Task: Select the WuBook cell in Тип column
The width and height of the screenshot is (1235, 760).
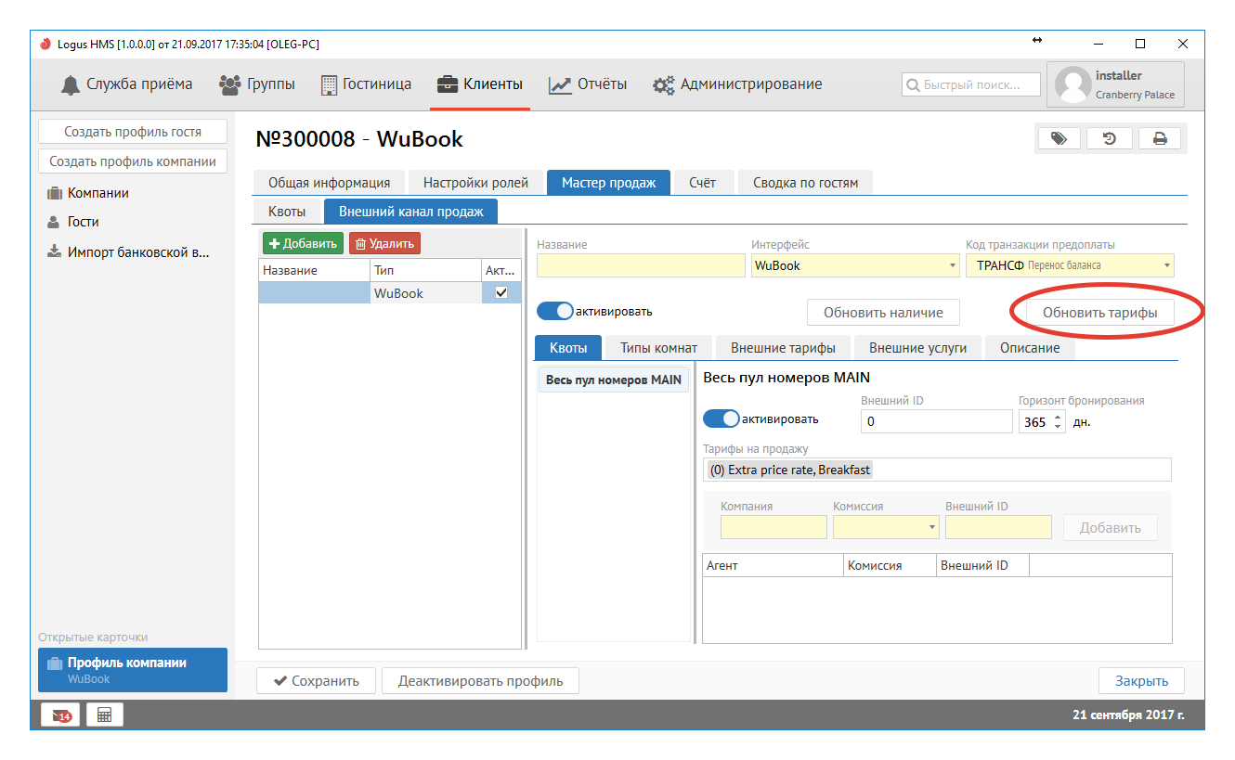Action: 425,293
